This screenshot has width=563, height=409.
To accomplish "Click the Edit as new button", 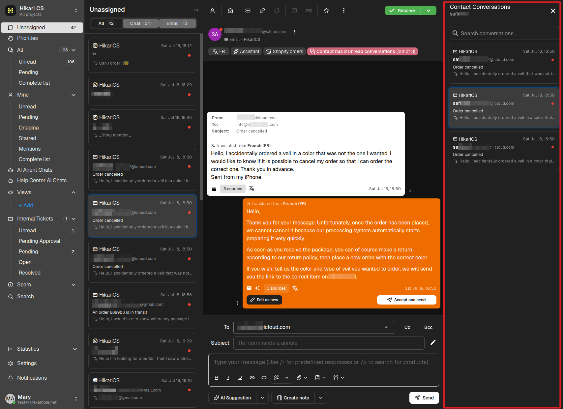I will click(264, 300).
